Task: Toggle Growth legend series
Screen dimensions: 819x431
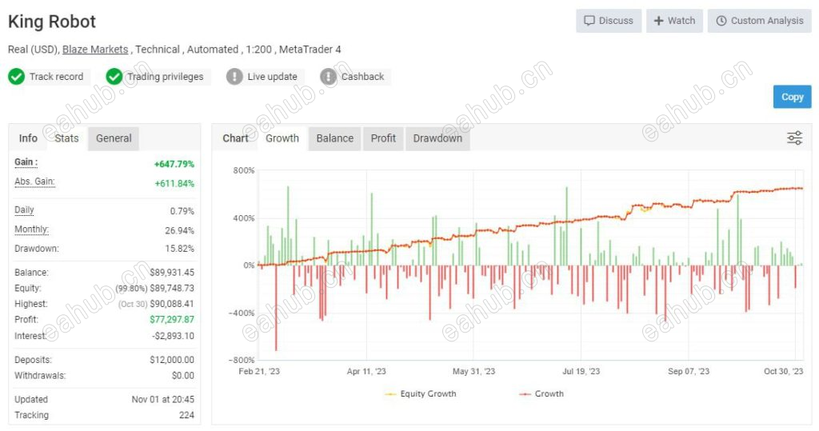Action: tap(541, 394)
